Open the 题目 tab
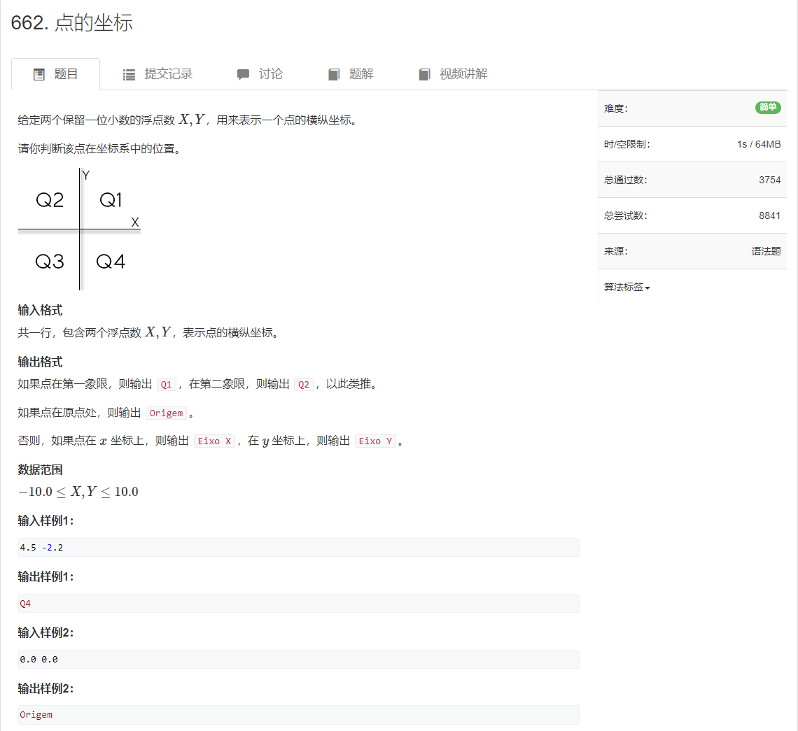 point(55,74)
